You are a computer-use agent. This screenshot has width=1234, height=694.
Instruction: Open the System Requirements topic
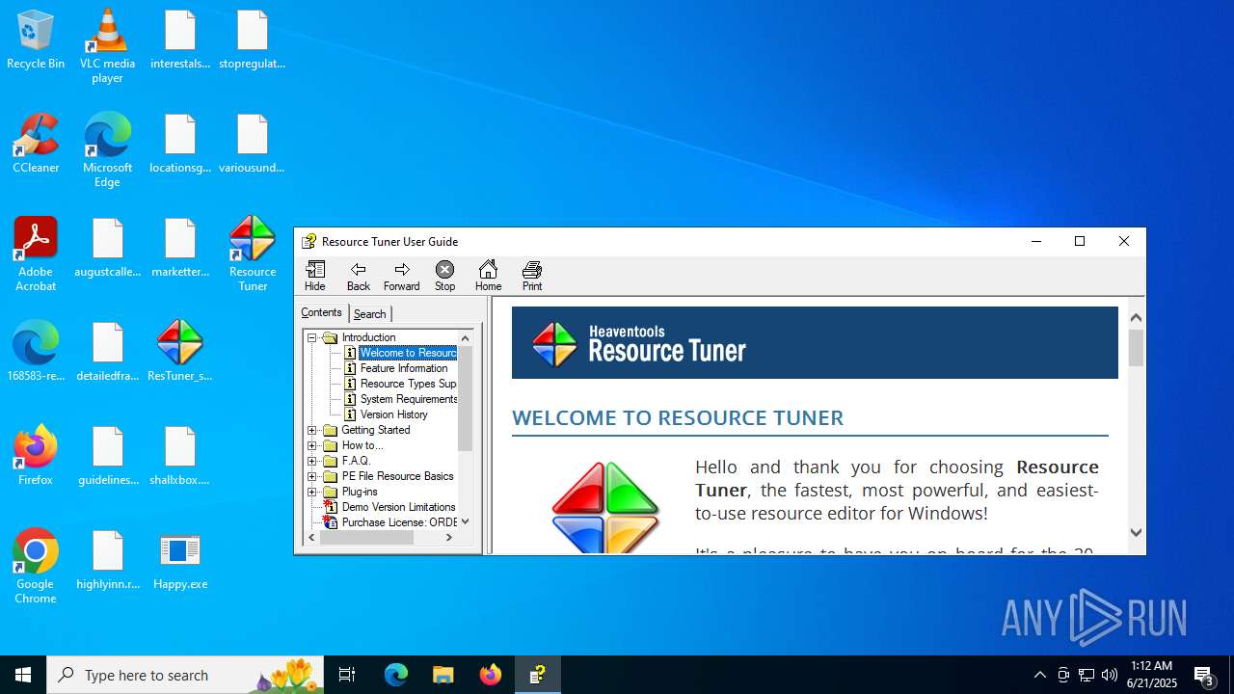click(408, 399)
